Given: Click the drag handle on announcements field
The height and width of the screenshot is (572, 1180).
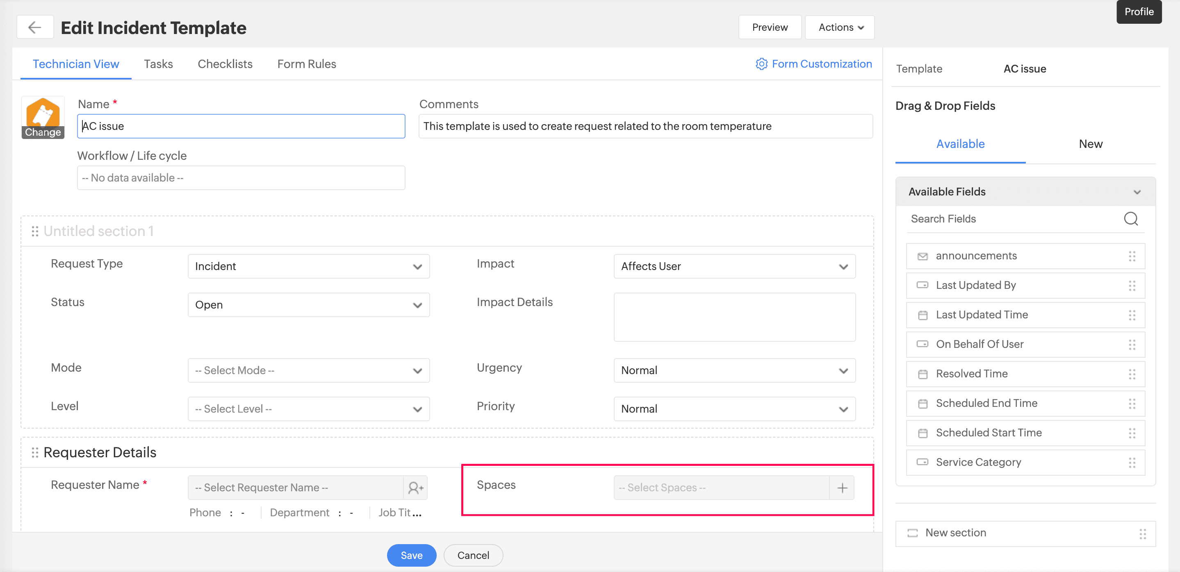Looking at the screenshot, I should coord(1132,256).
